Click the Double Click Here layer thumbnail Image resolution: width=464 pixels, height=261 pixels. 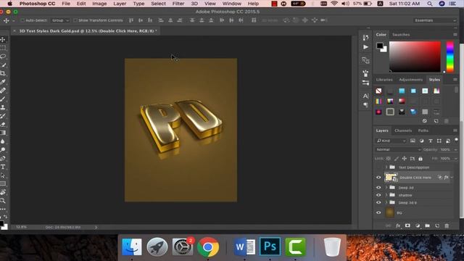click(391, 177)
